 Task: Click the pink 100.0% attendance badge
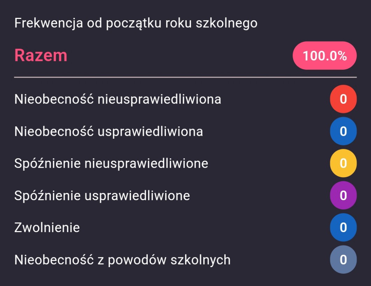pos(324,56)
